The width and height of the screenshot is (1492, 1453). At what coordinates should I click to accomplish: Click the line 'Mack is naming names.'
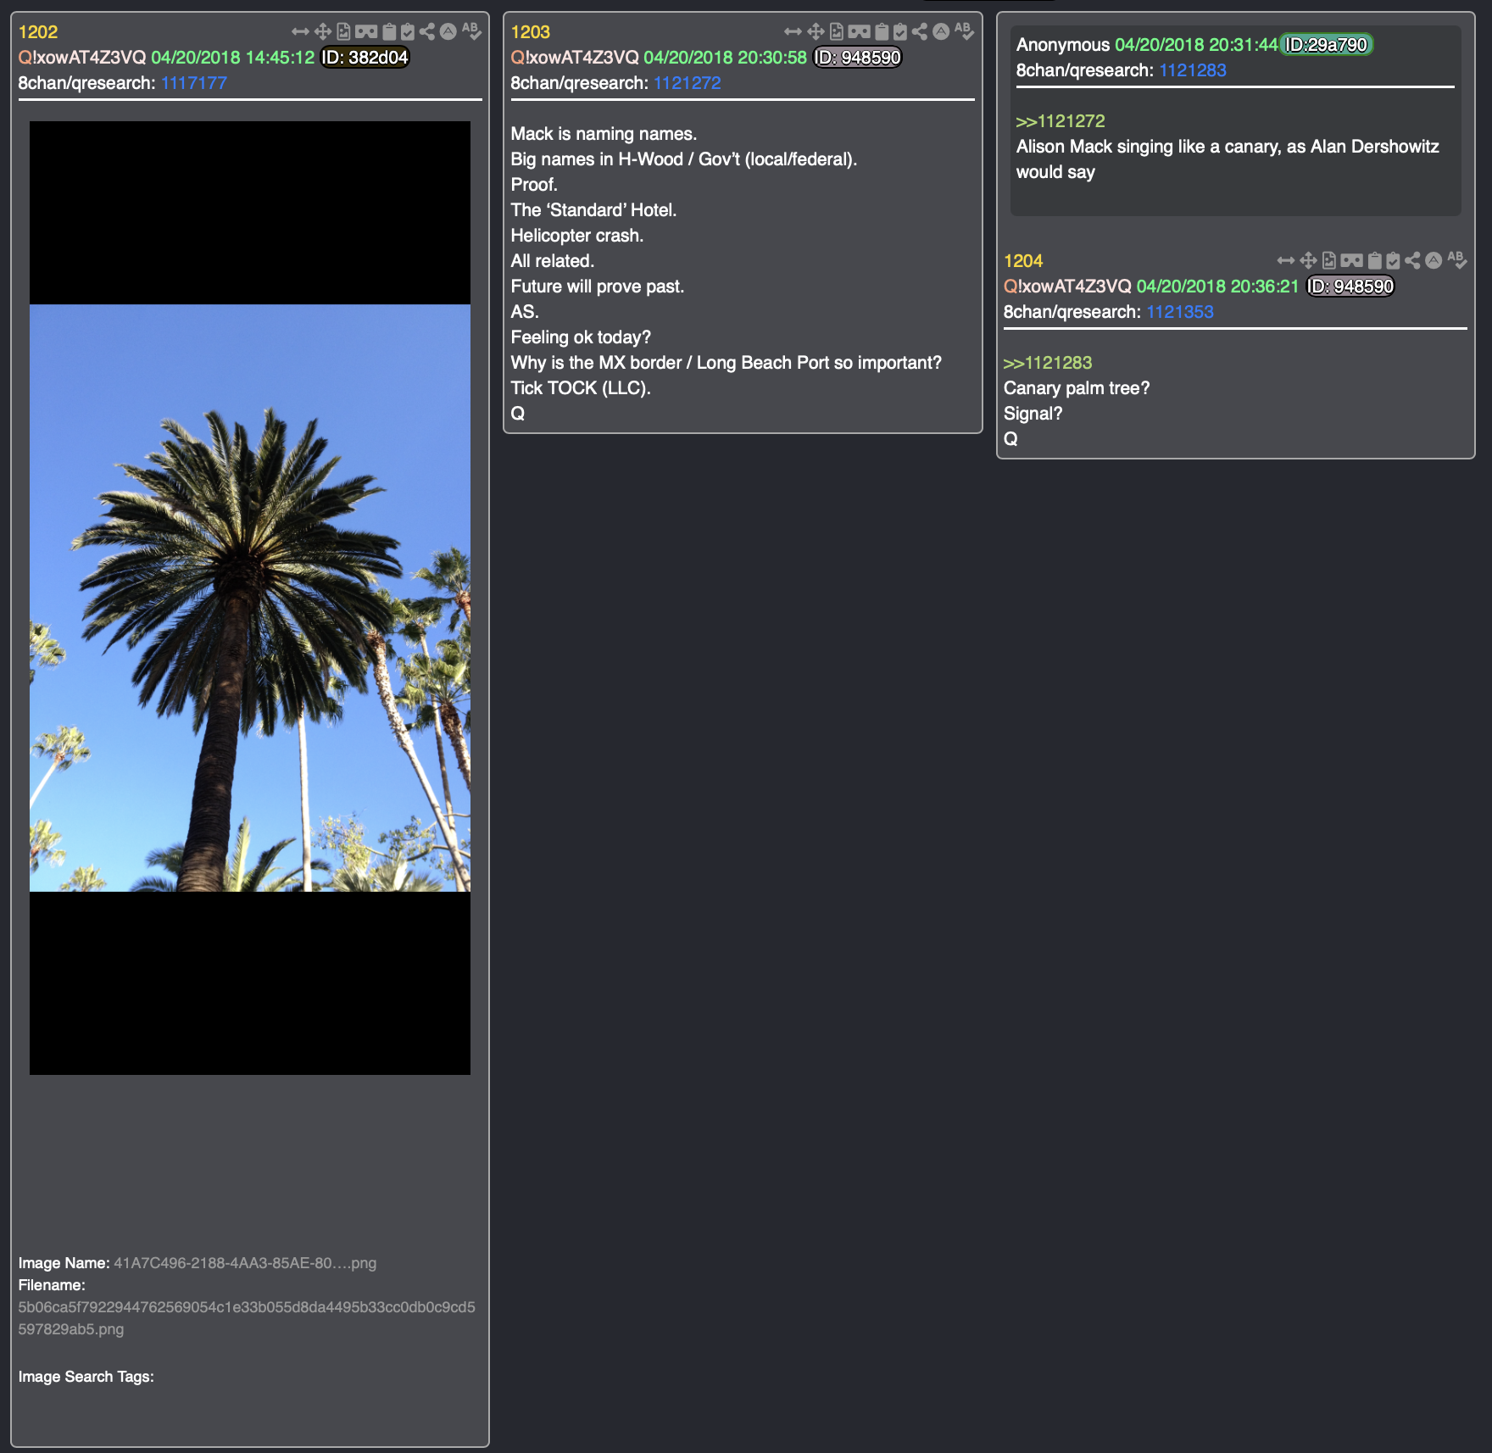(604, 134)
